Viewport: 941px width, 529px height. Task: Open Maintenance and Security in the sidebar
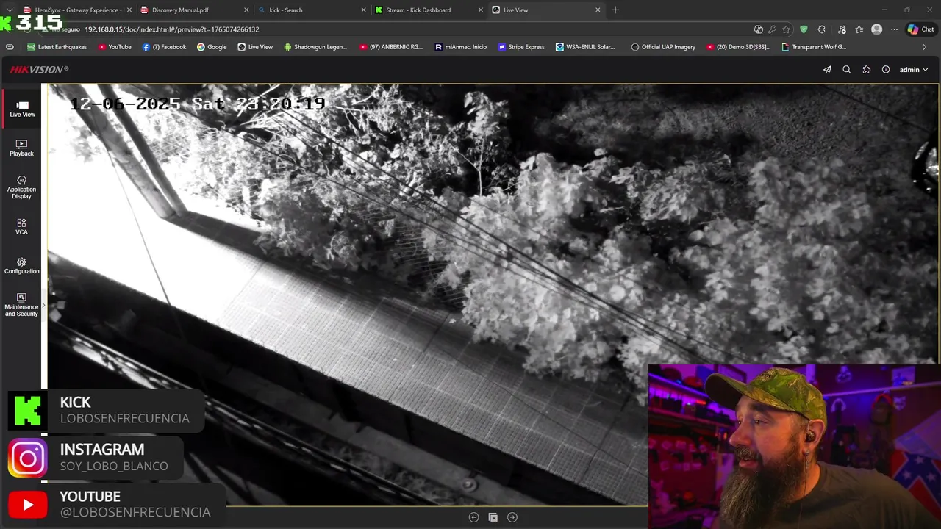pyautogui.click(x=22, y=305)
